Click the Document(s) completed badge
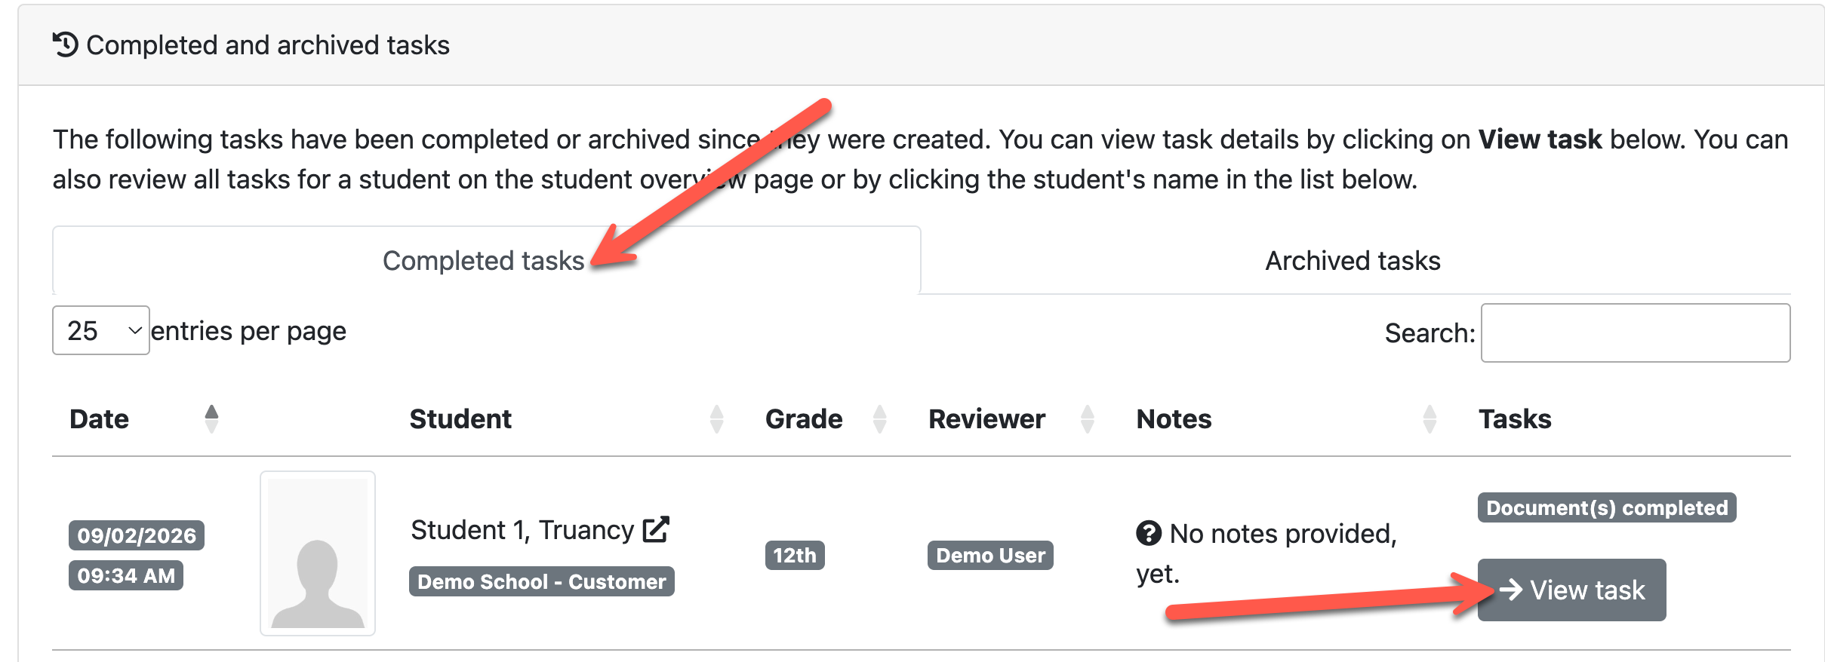The width and height of the screenshot is (1825, 662). tap(1607, 507)
